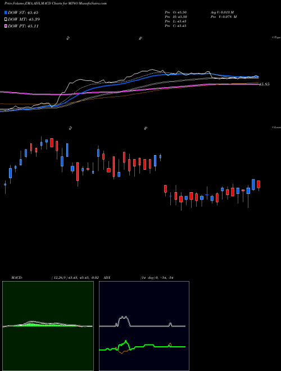Image resolution: width=281 pixels, height=371 pixels.
Task: Click the magenta DOW PT legend swatch
Action: pos(6,26)
